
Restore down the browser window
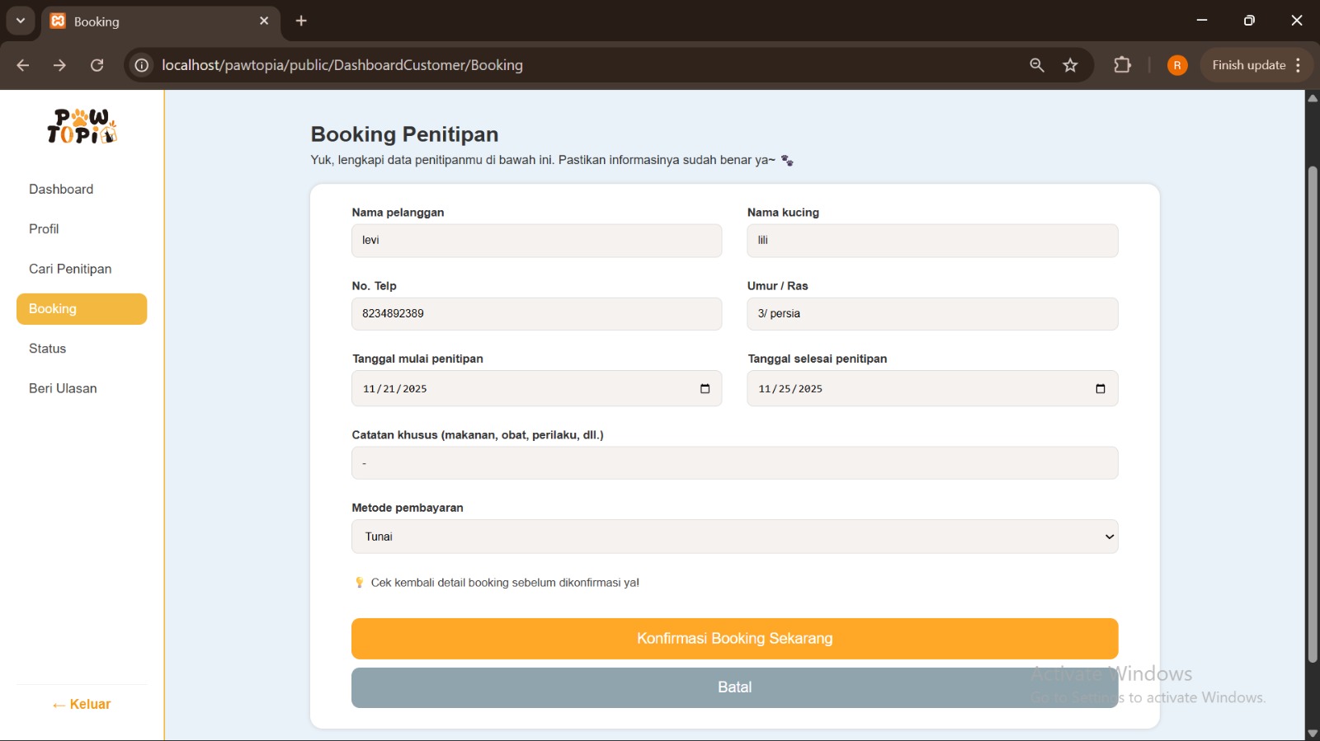[1249, 21]
